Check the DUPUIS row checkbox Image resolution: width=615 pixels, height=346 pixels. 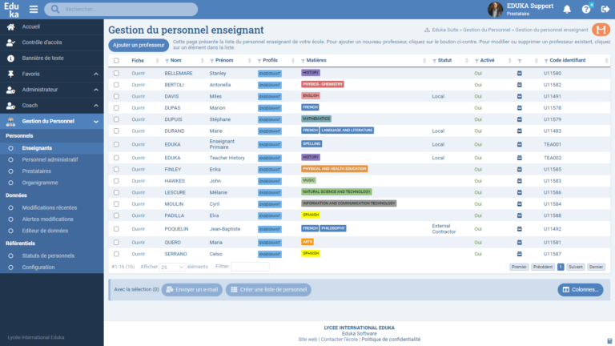tap(116, 119)
